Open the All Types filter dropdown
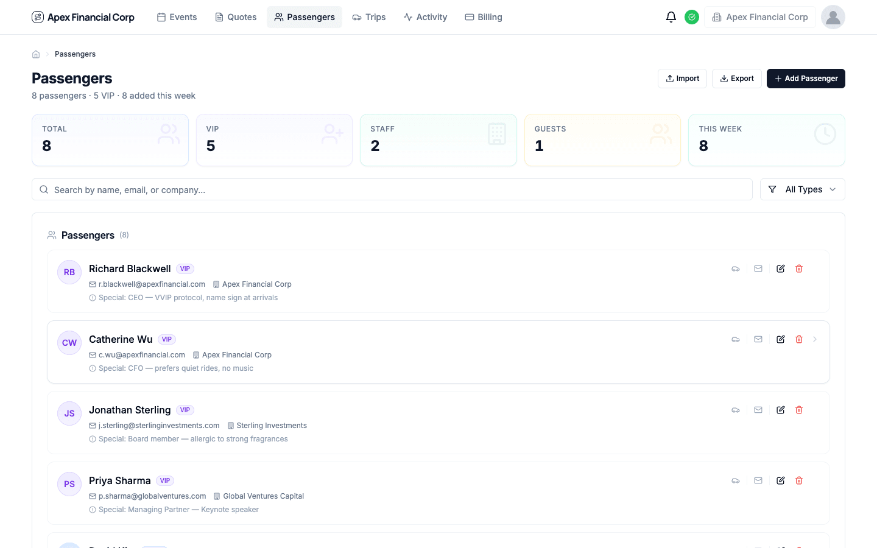Image resolution: width=877 pixels, height=548 pixels. [802, 189]
